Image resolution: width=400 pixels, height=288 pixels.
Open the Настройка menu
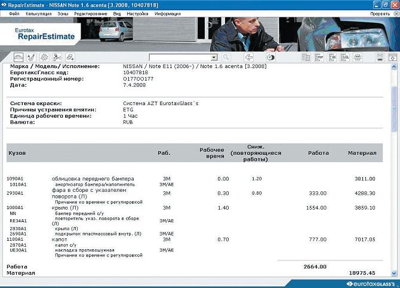tap(137, 14)
